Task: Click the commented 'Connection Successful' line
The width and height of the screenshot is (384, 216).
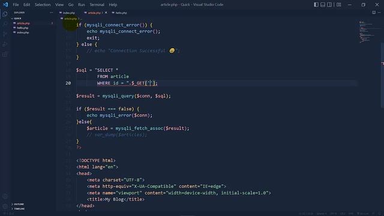Action: click(x=133, y=50)
